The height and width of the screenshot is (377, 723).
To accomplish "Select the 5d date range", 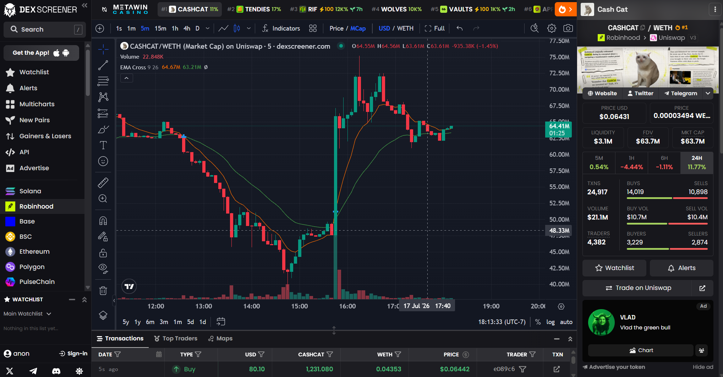I will click(x=191, y=322).
